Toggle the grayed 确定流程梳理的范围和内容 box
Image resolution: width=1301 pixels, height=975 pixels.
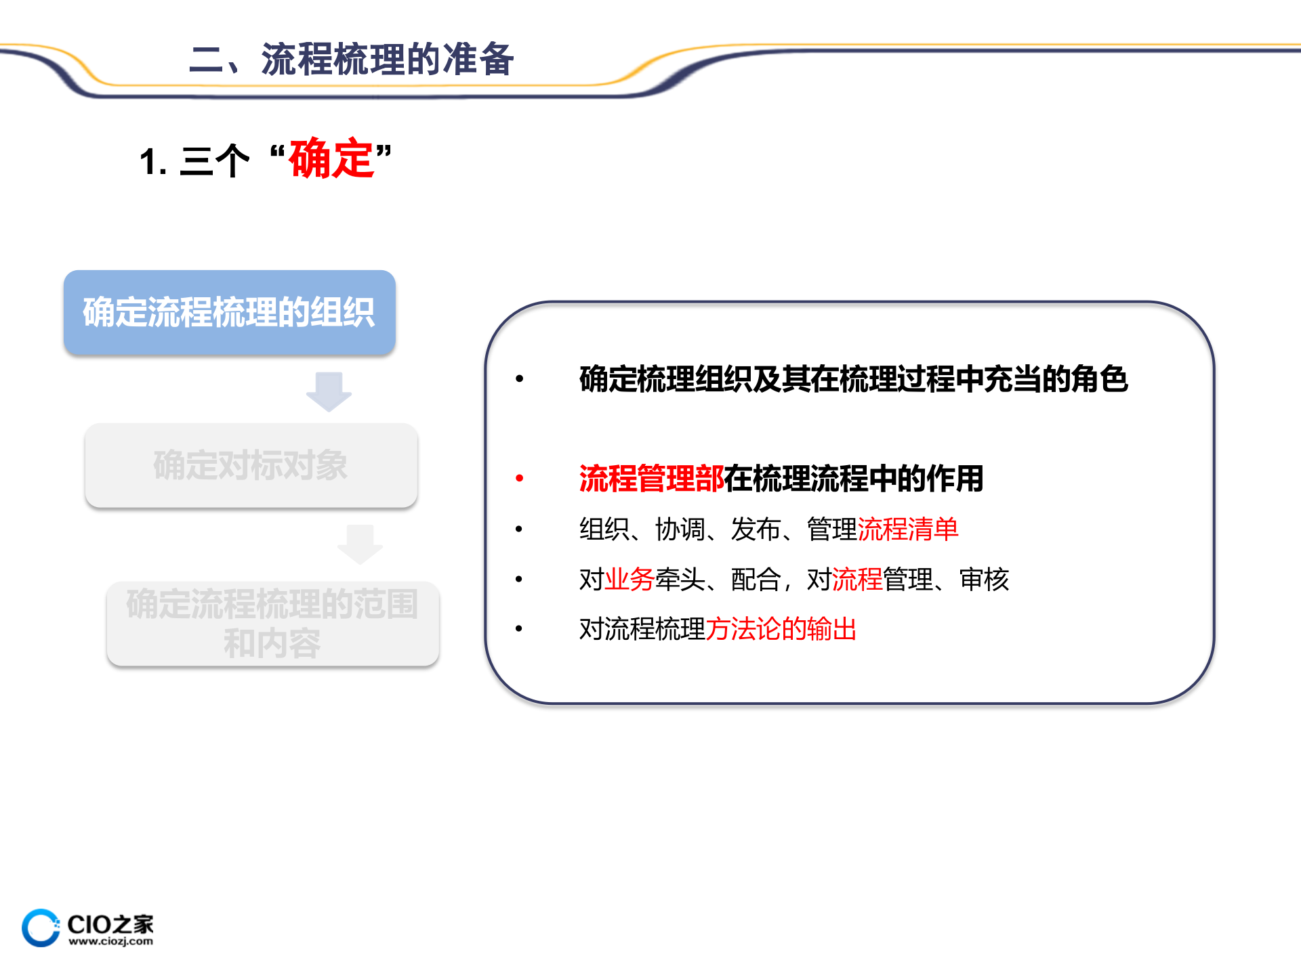(x=273, y=623)
